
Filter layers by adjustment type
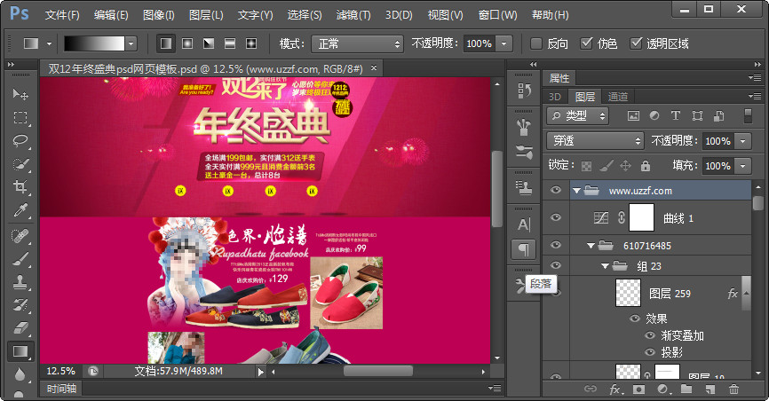[654, 115]
